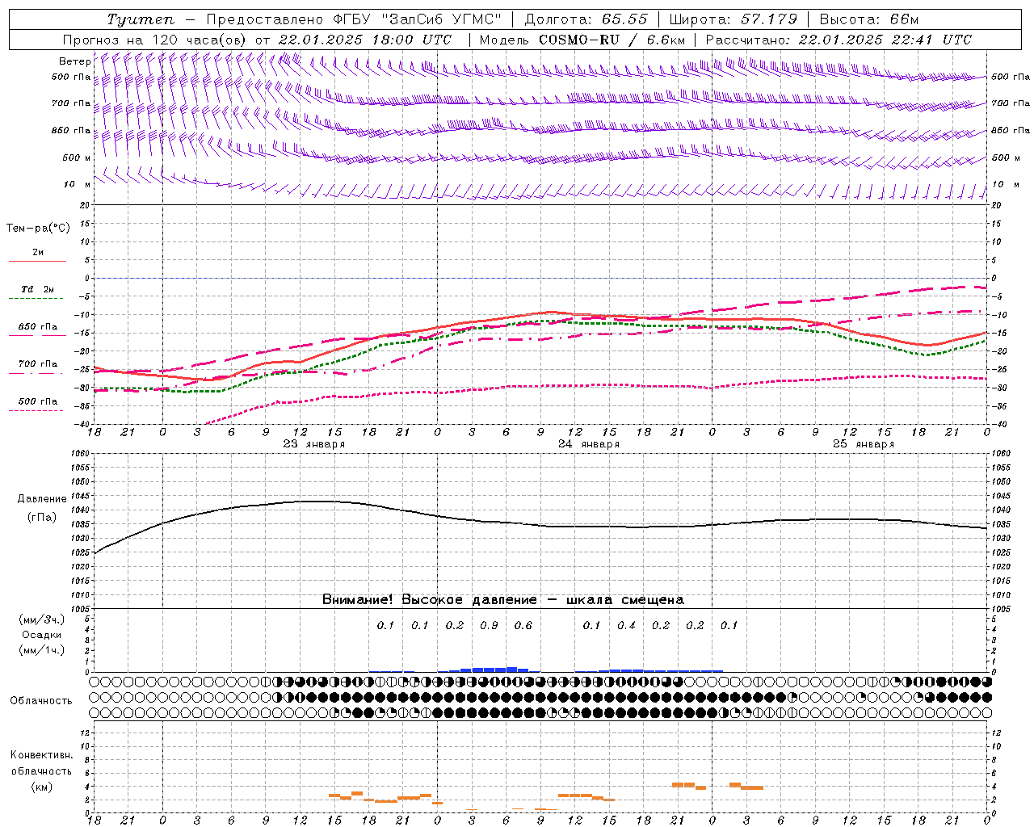Click the "(мм/1ч.)" precipitation unit label
This screenshot has height=827, width=1034.
coord(42,650)
